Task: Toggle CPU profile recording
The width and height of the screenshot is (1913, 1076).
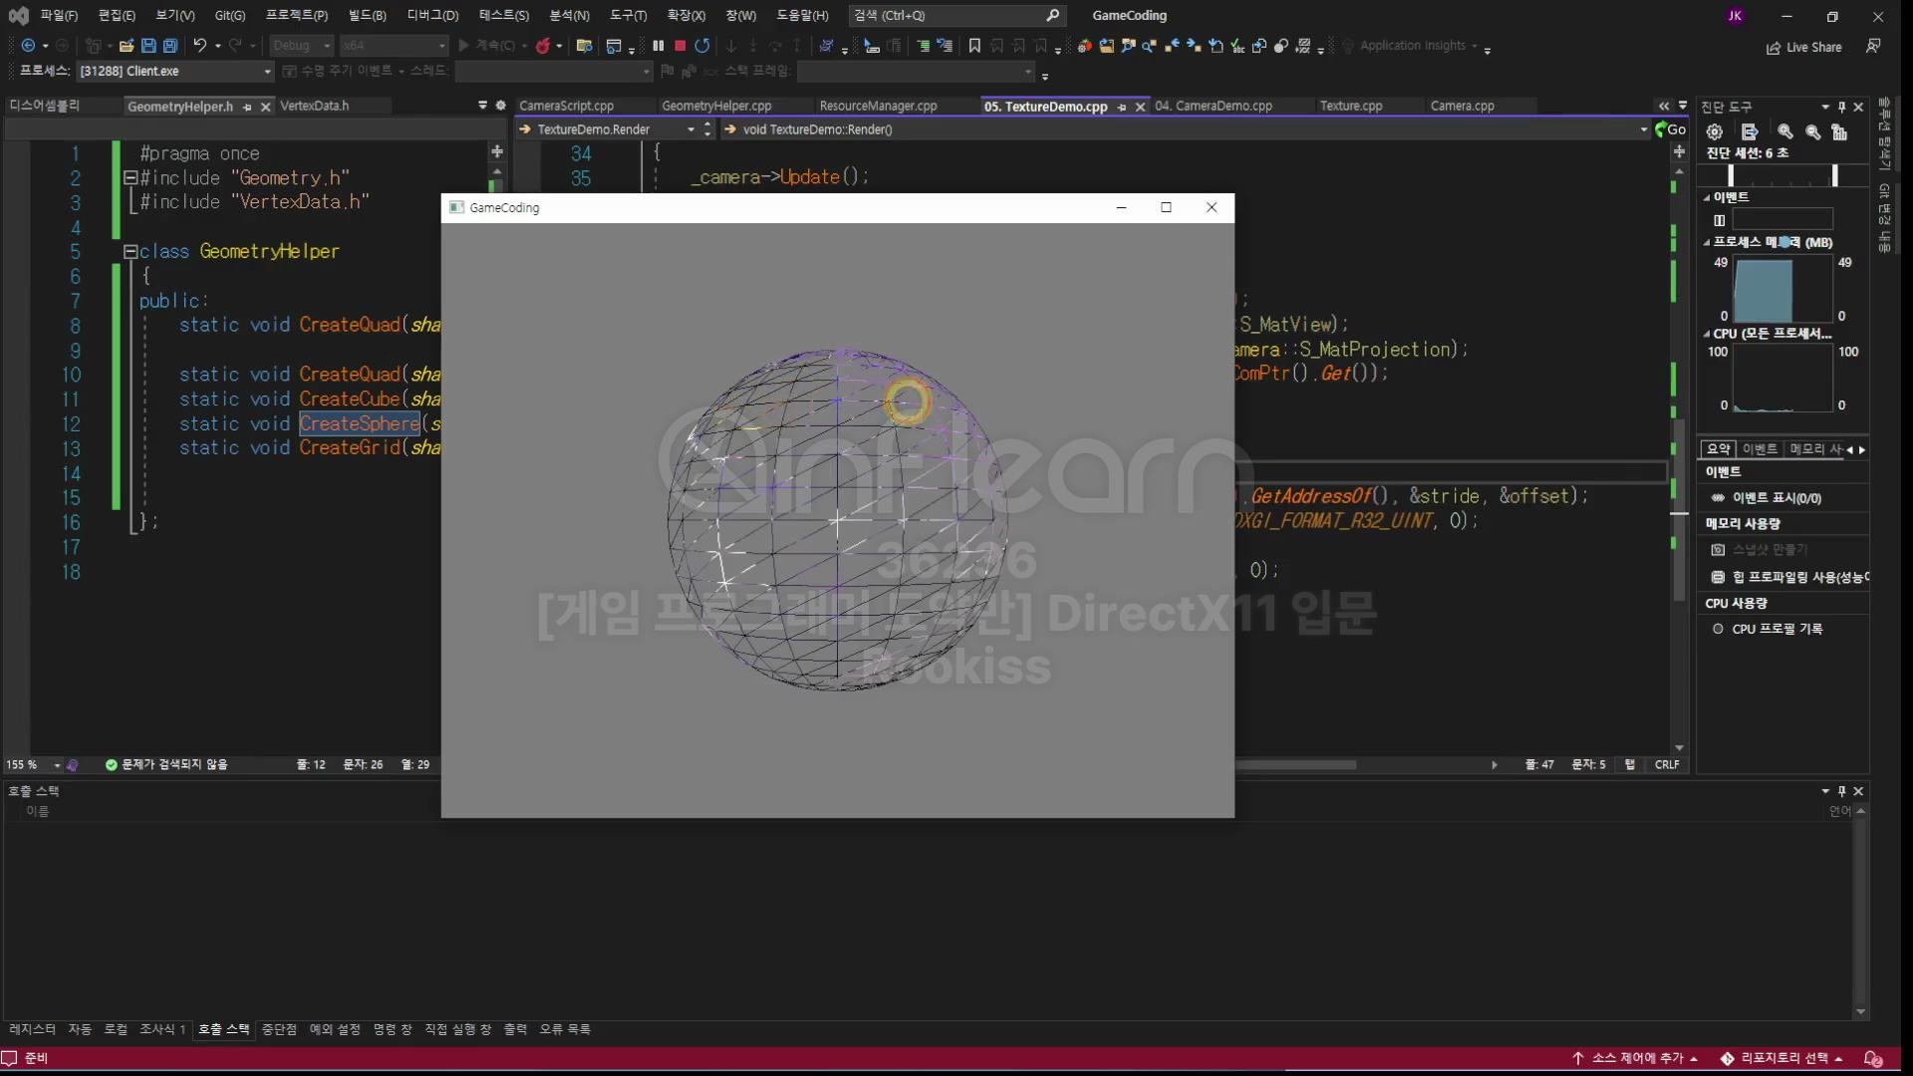Action: pos(1776,629)
